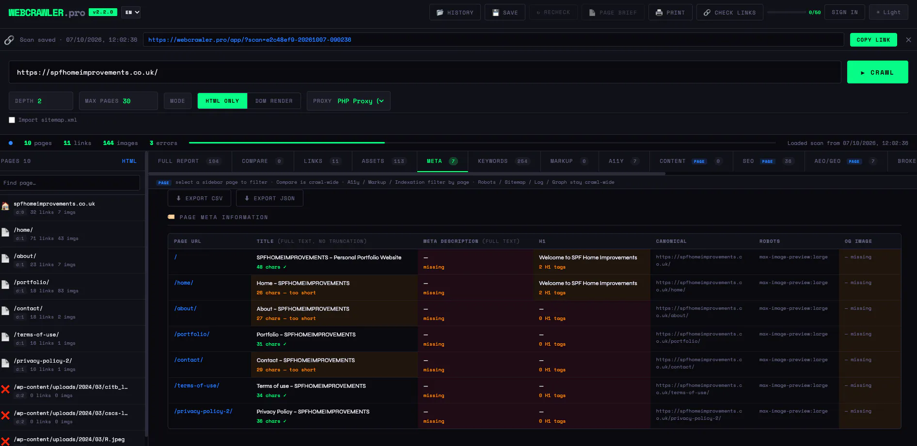Click page icon next to /about/ sidebar entry
This screenshot has height=446, width=917.
tap(5, 258)
